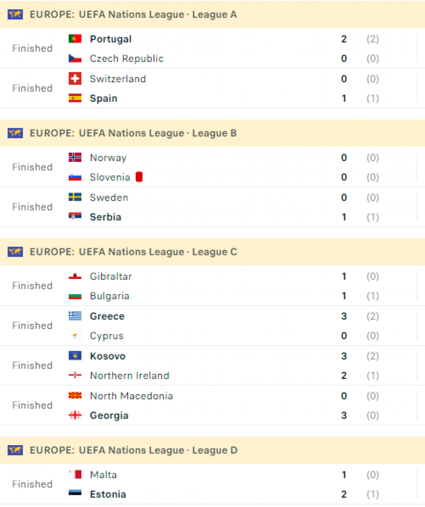Image resolution: width=425 pixels, height=507 pixels.
Task: Click the Kosovo flag icon
Action: pos(75,355)
